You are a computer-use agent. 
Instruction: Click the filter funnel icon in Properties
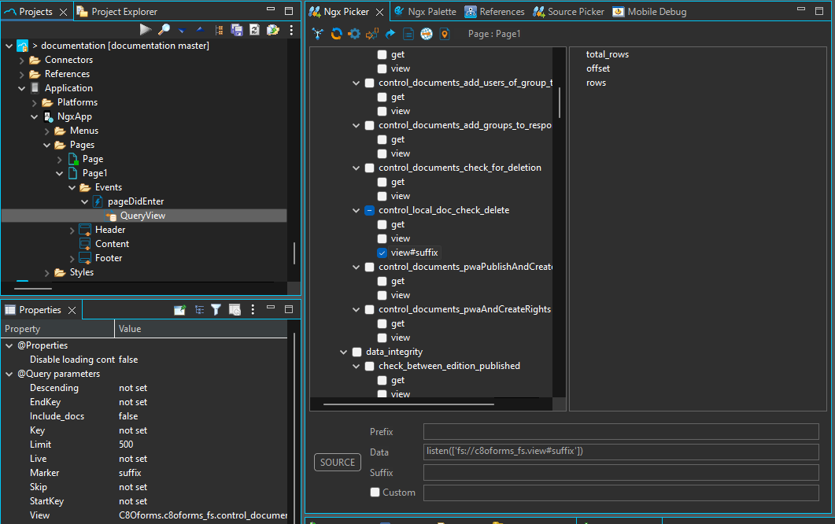[x=216, y=310]
